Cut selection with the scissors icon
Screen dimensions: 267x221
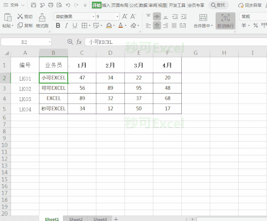point(20,16)
